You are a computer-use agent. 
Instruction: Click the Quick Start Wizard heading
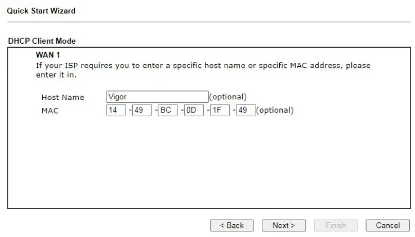point(41,11)
